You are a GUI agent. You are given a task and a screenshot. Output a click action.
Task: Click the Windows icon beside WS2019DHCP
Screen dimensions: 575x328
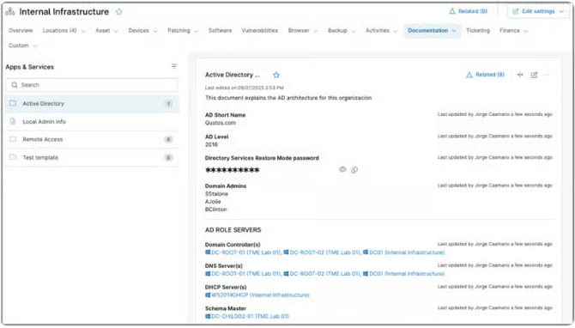click(x=208, y=295)
